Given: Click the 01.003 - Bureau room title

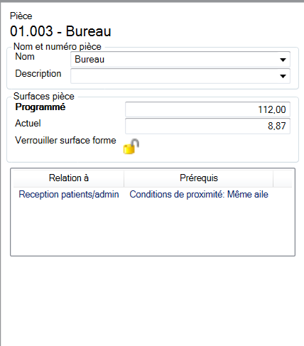Looking at the screenshot, I should click(x=60, y=31).
